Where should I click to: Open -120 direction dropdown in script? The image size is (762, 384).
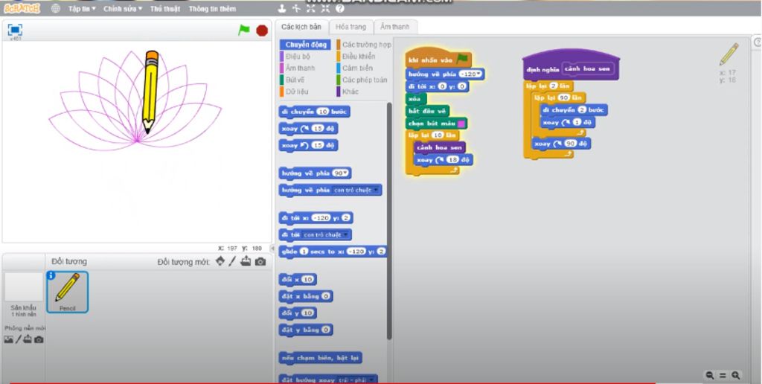click(479, 74)
